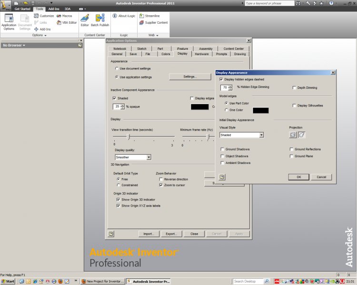Image resolution: width=357 pixels, height=285 pixels.
Task: Toggle Zoom to cursor checkbox
Action: [161, 185]
